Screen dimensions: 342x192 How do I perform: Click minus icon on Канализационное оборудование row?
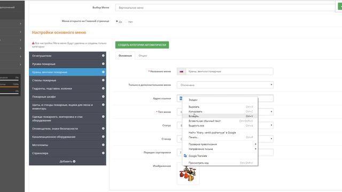103,137
